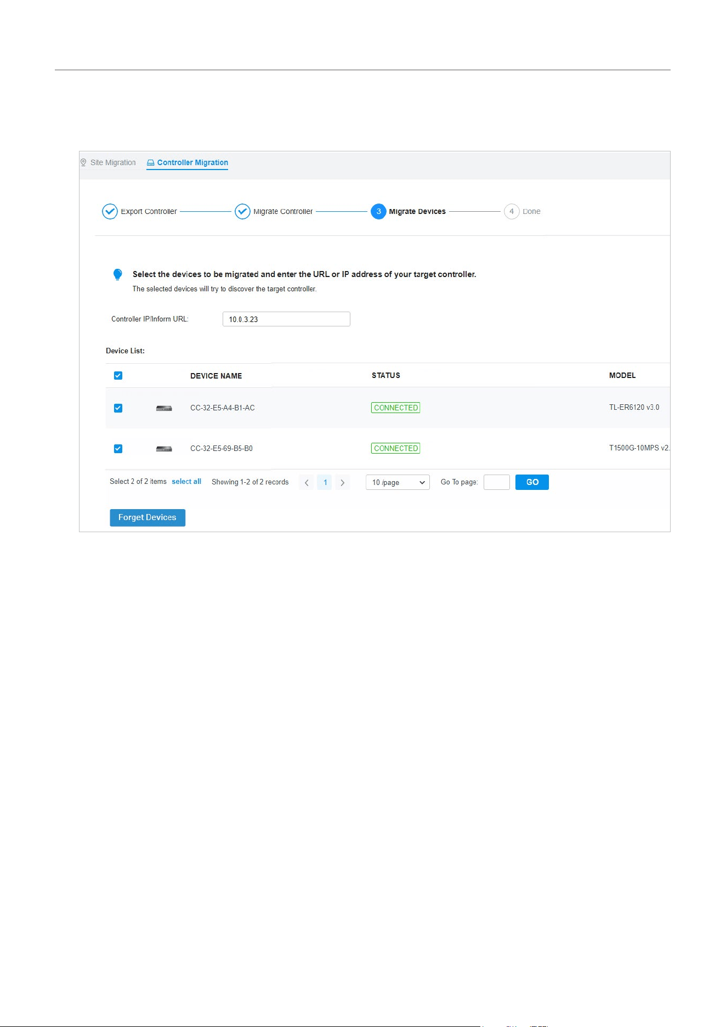Click the lightbulb tip icon

[117, 275]
